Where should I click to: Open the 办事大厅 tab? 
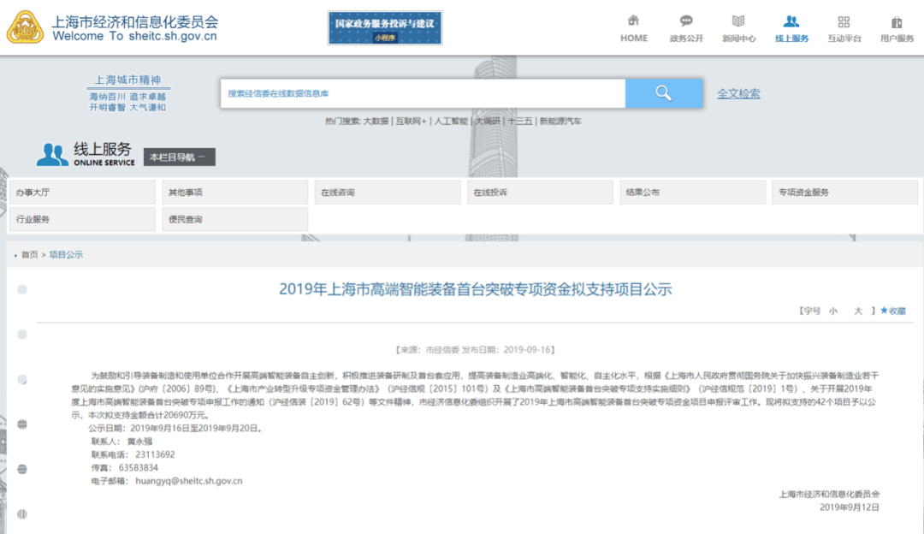pos(82,193)
